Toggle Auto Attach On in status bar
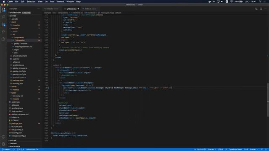Viewport: 269px width, 151px height. click(x=32, y=149)
